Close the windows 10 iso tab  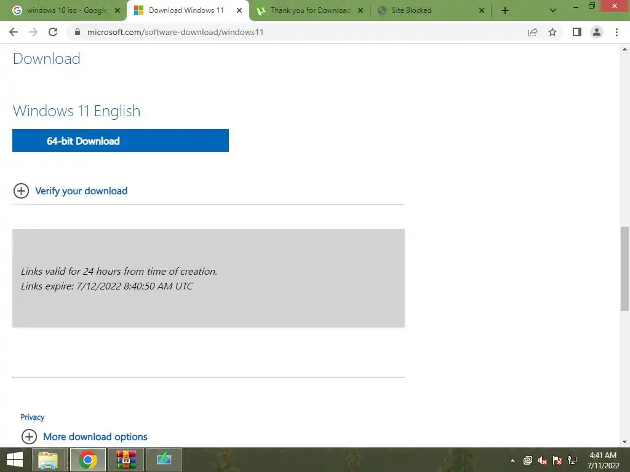click(118, 10)
